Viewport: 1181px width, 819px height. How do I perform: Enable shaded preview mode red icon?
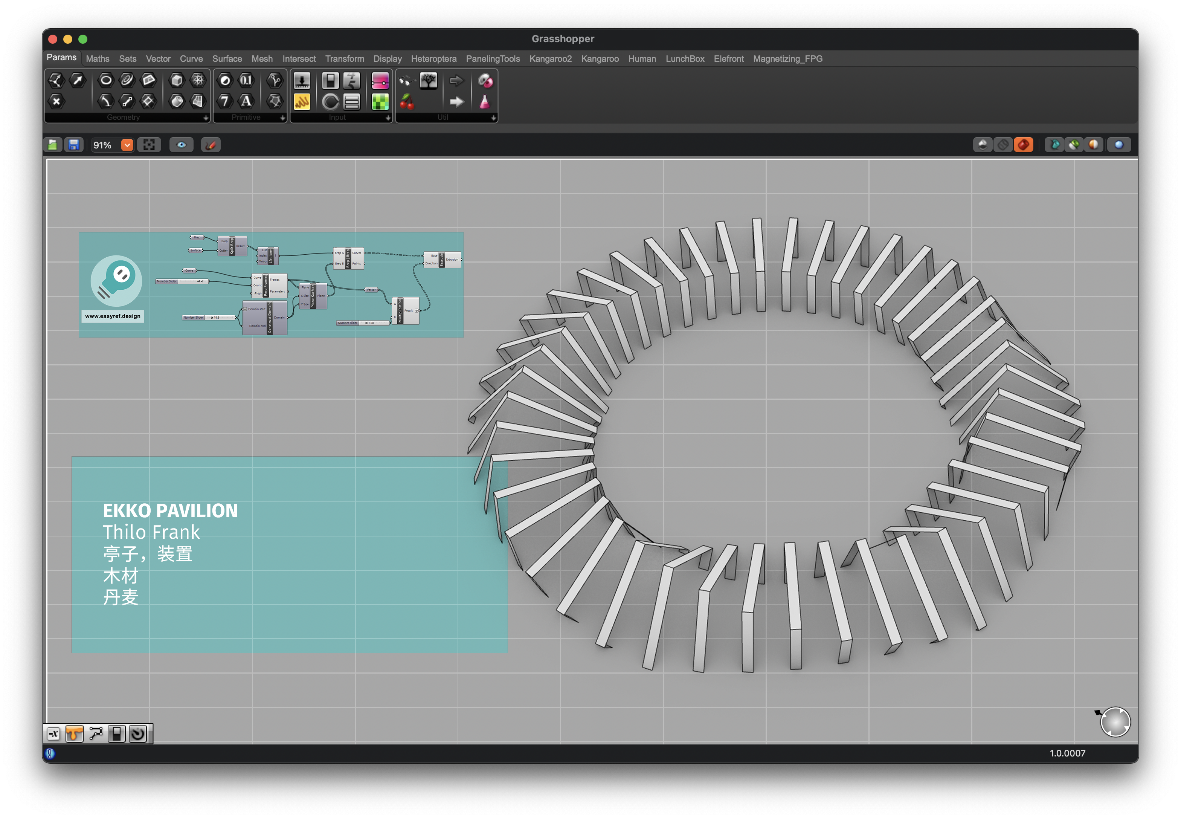click(x=1023, y=145)
